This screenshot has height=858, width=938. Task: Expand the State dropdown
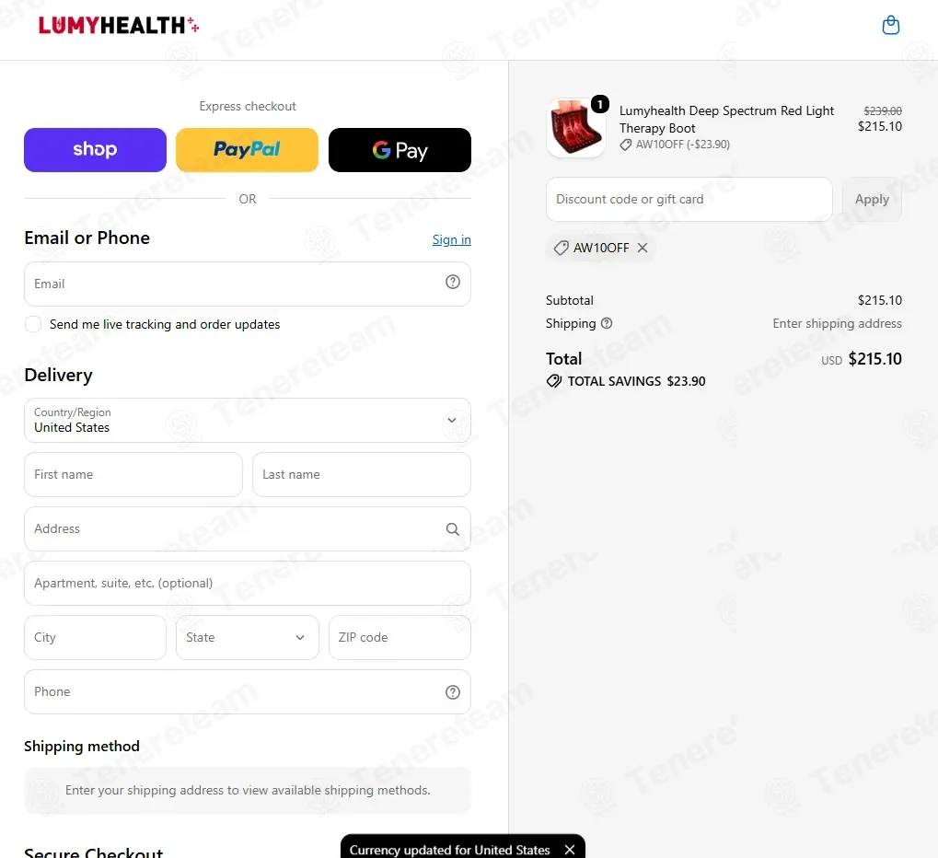click(247, 638)
